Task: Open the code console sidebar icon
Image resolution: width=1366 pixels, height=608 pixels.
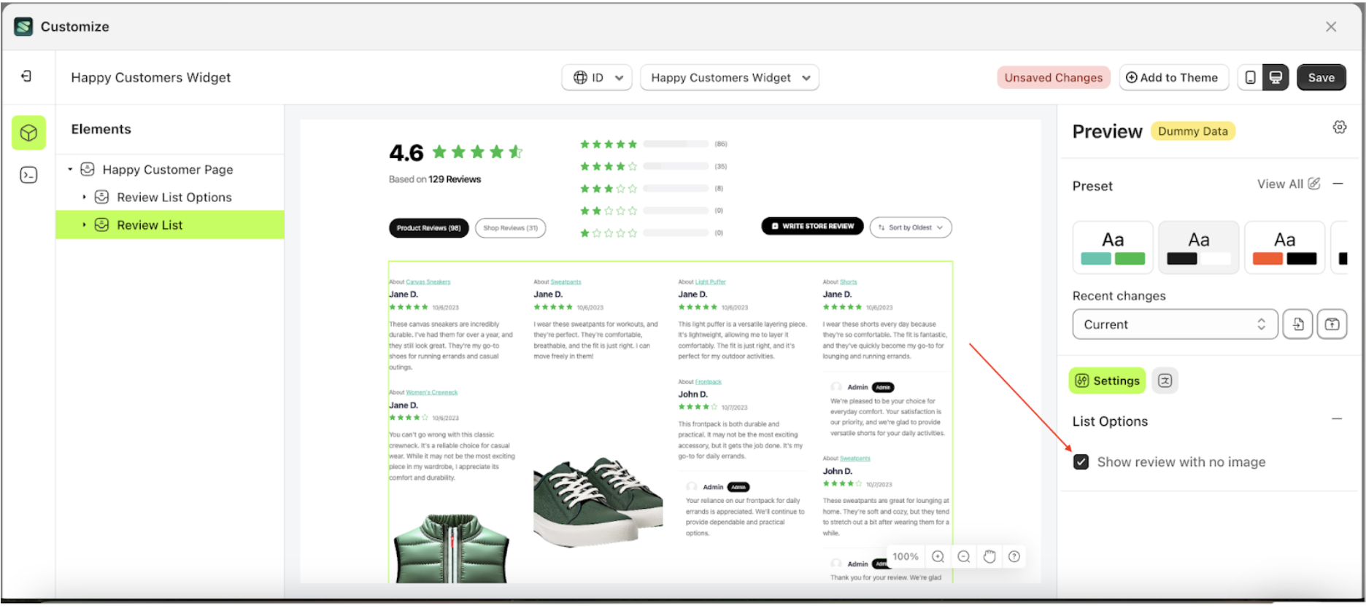Action: pos(28,175)
